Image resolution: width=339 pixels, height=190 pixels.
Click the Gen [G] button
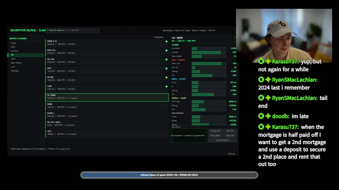[230, 131]
